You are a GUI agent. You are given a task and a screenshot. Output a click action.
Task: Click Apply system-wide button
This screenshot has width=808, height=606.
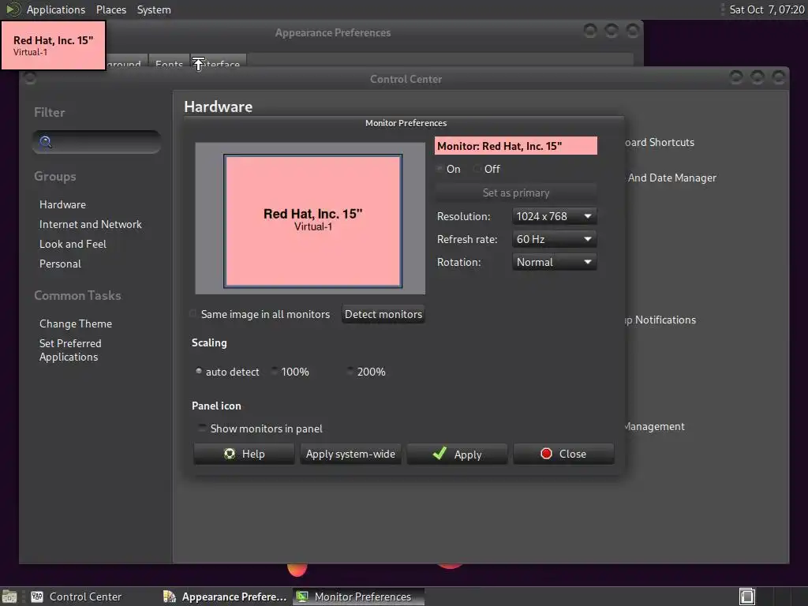350,454
